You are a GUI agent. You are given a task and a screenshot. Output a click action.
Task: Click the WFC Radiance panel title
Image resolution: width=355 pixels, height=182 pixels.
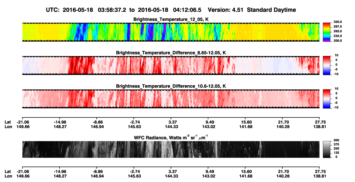pyautogui.click(x=171, y=137)
